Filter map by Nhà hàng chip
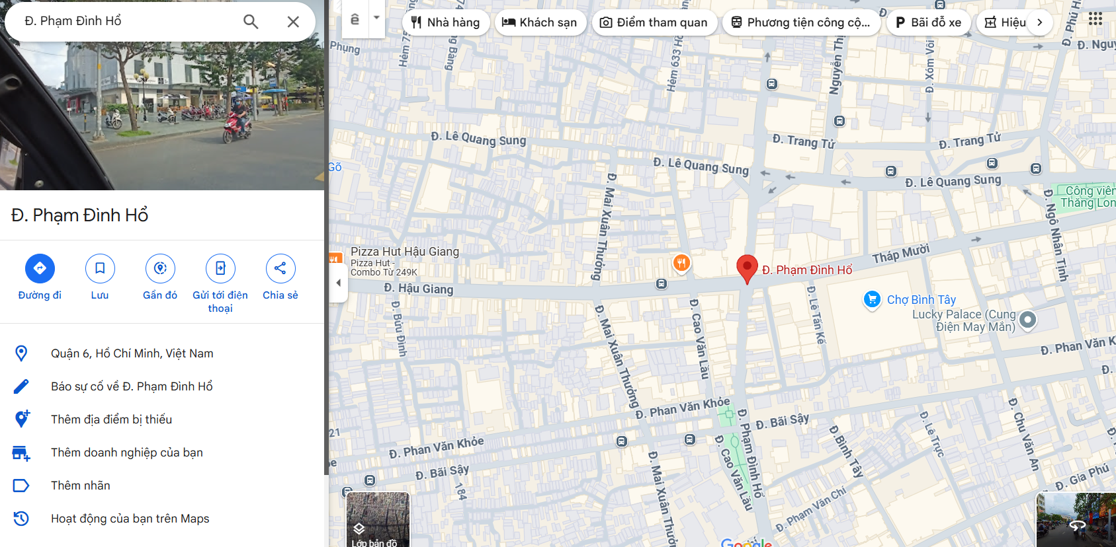The image size is (1116, 547). pyautogui.click(x=446, y=22)
